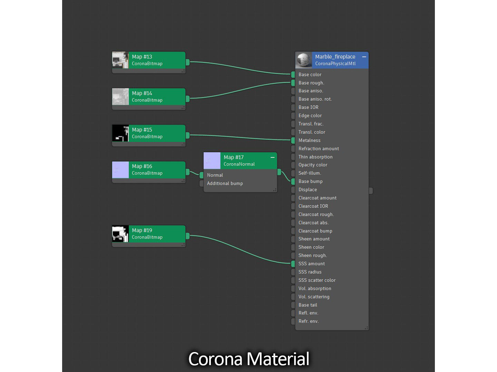Click the output socket of Map #15
The image size is (497, 372).
tap(188, 135)
